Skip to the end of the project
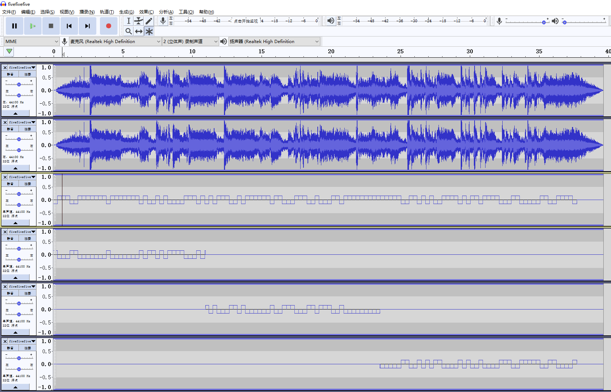This screenshot has width=611, height=392. point(87,26)
